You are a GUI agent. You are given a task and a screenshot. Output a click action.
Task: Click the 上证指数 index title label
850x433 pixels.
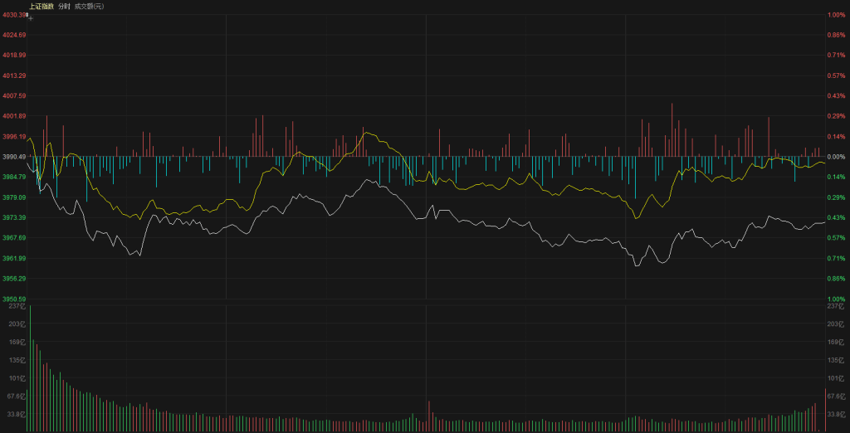tap(41, 6)
